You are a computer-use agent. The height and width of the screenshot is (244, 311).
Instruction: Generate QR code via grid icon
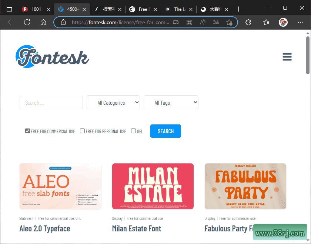tap(189, 22)
